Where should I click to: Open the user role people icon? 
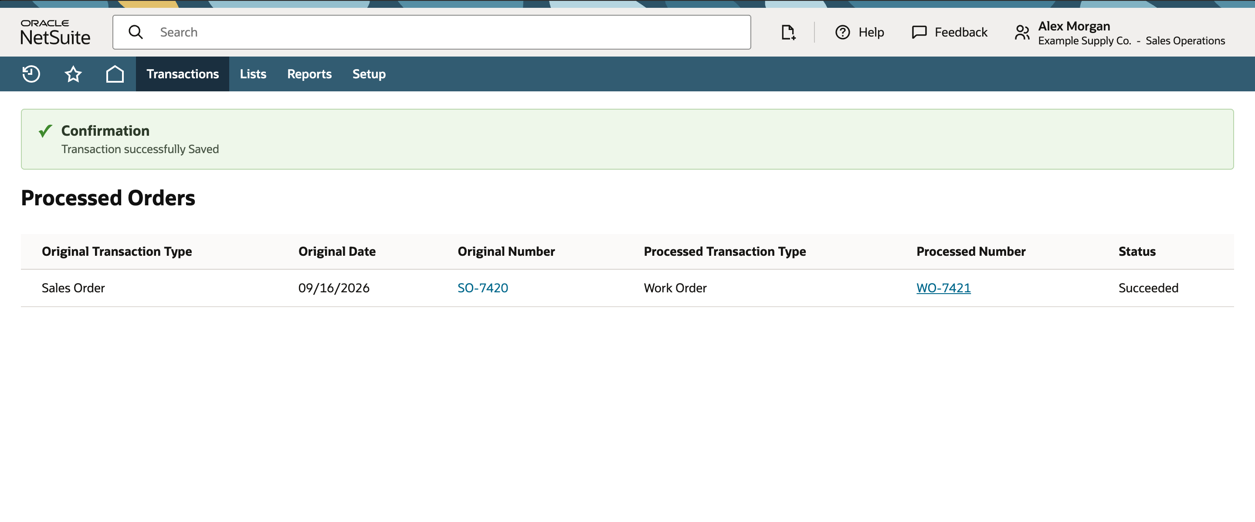point(1022,33)
